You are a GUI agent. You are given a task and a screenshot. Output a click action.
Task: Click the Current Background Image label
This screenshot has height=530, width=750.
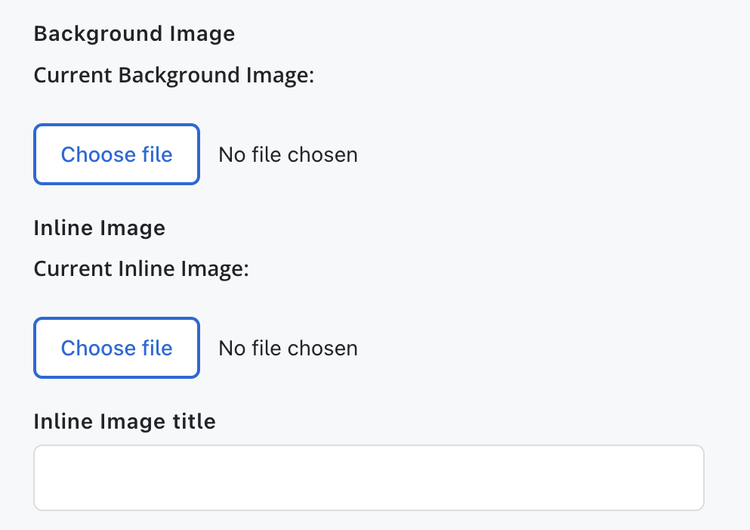(174, 76)
